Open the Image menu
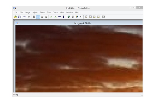This screenshot has width=159, height=105. [27, 12]
